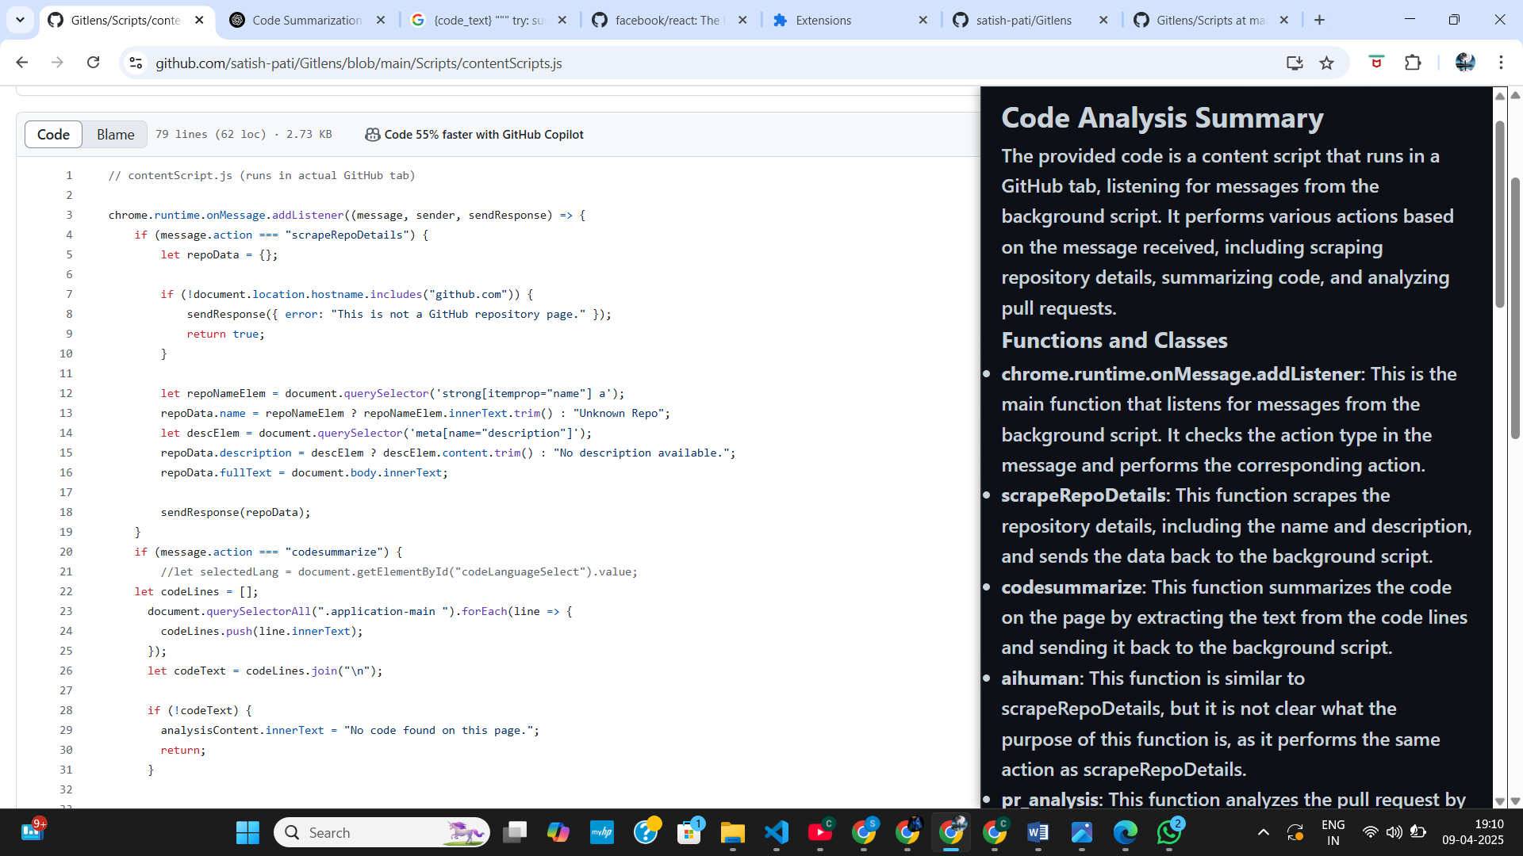Viewport: 1523px width, 856px height.
Task: Open Visual Studio Code from the taskbar
Action: pos(777,832)
